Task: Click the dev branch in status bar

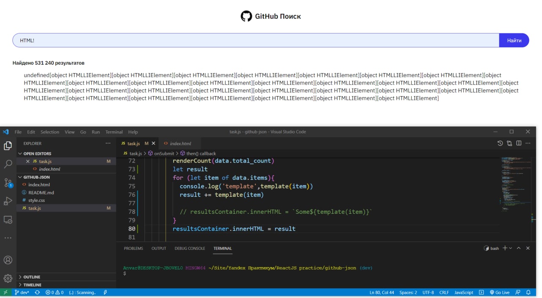Action: pos(22,292)
